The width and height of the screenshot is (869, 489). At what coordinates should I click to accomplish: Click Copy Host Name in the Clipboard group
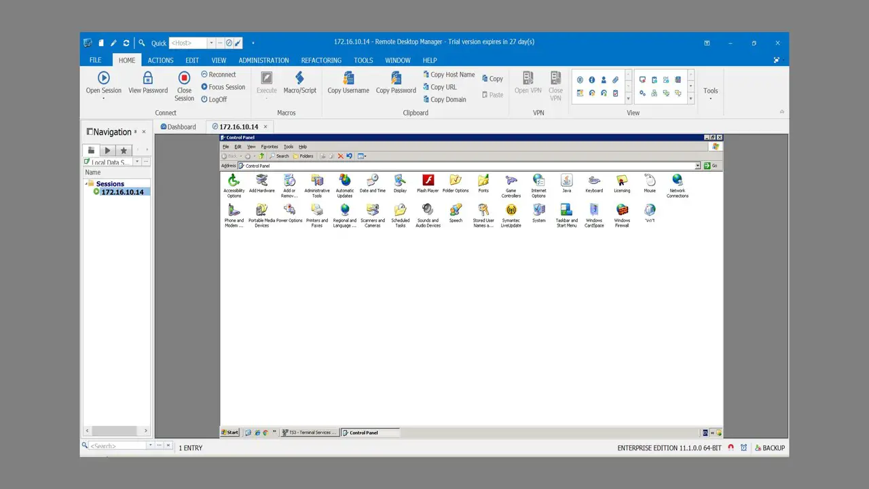[x=449, y=75]
